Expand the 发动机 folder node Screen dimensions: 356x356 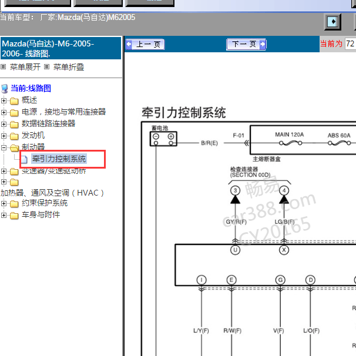4,136
